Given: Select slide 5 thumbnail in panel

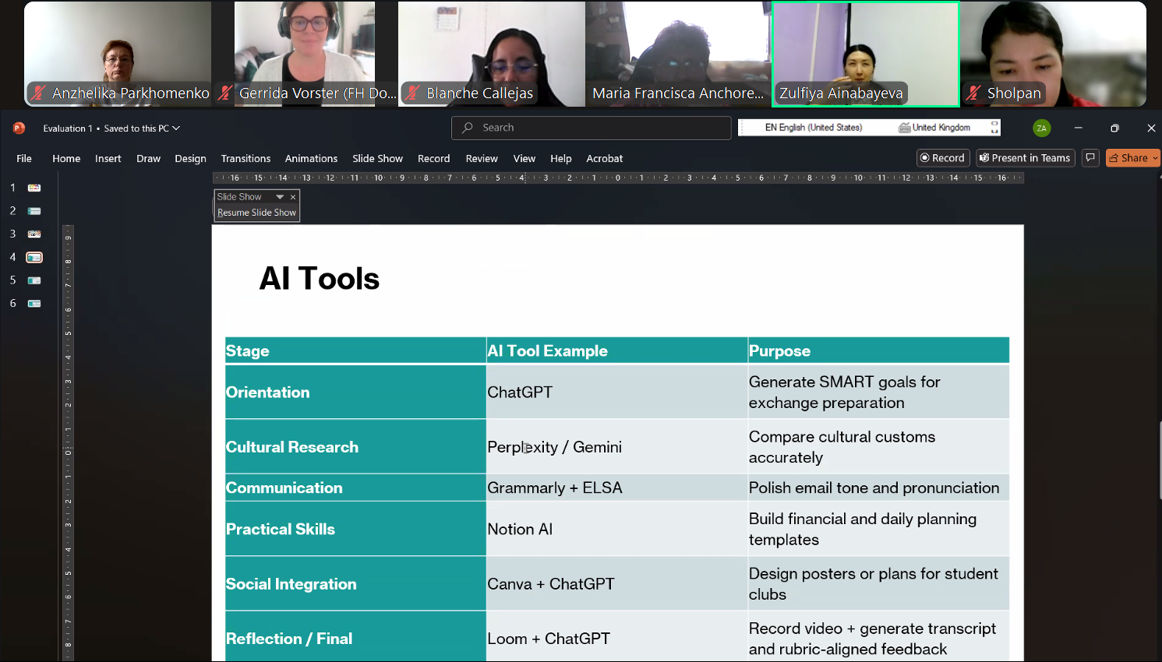Looking at the screenshot, I should point(34,280).
